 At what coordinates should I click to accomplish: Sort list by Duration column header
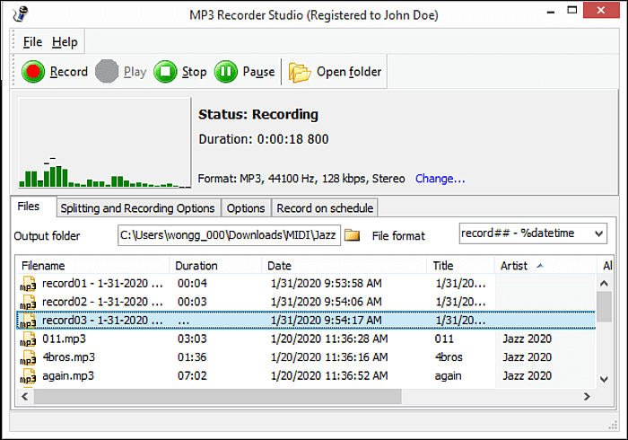point(196,266)
